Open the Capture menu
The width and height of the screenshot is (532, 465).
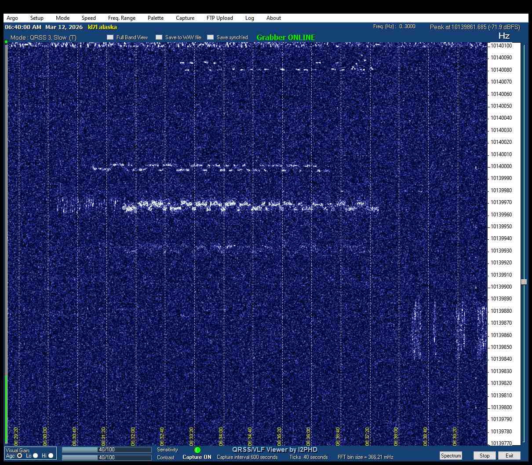point(185,18)
